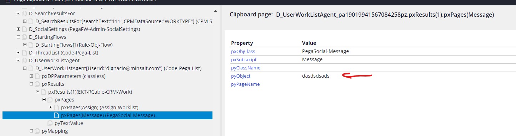Open the pxObjClass property link

coord(243,51)
